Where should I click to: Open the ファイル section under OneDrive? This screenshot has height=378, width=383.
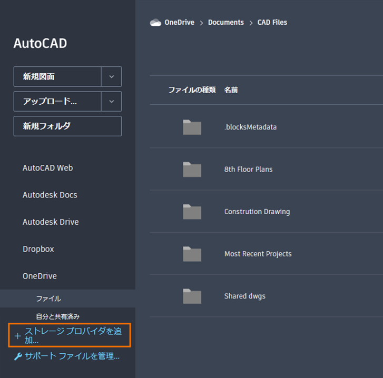(x=67, y=299)
